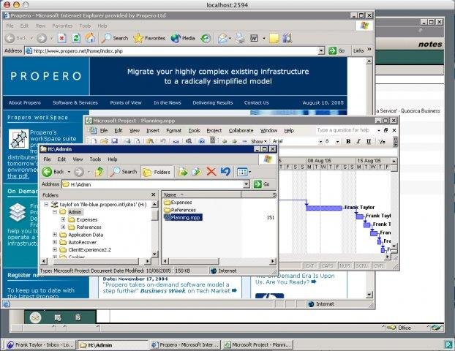
Task: Select Planning.mpp file in file list
Action: click(x=183, y=217)
